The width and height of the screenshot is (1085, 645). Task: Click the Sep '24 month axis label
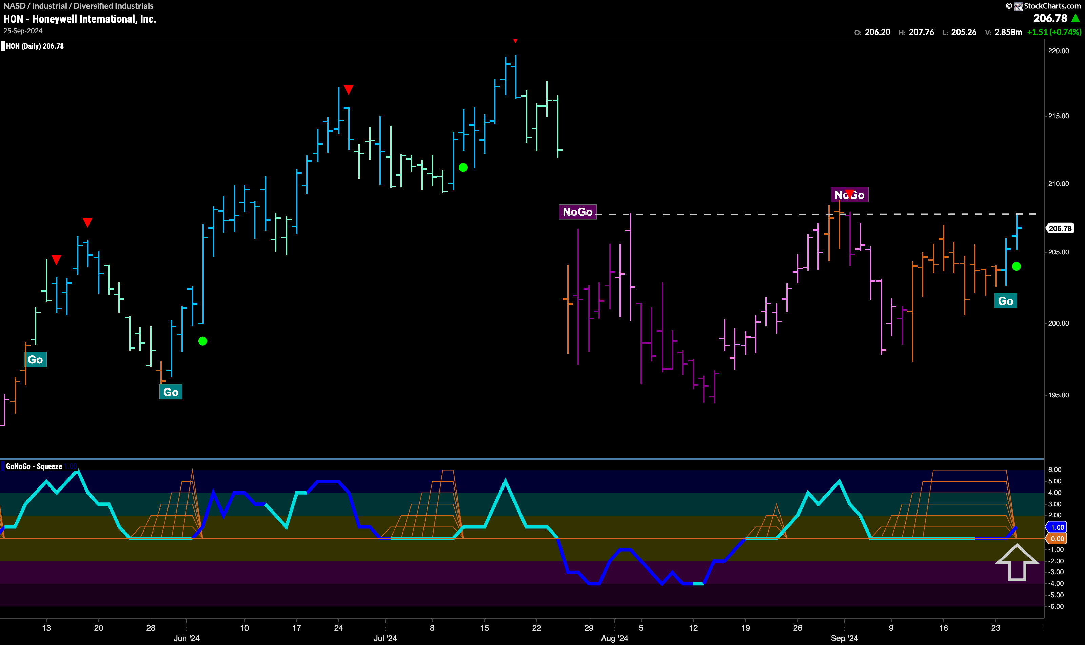pyautogui.click(x=844, y=638)
